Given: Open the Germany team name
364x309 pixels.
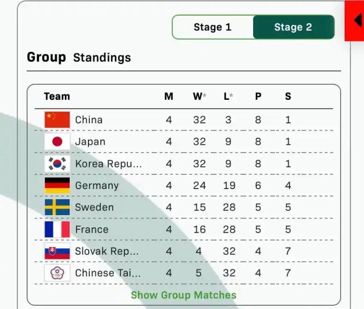Looking at the screenshot, I should coord(97,186).
